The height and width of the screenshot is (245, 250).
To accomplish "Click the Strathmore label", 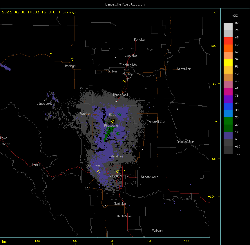I will (x=150, y=177).
